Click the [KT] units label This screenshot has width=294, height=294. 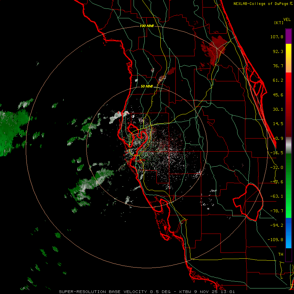coord(279,23)
